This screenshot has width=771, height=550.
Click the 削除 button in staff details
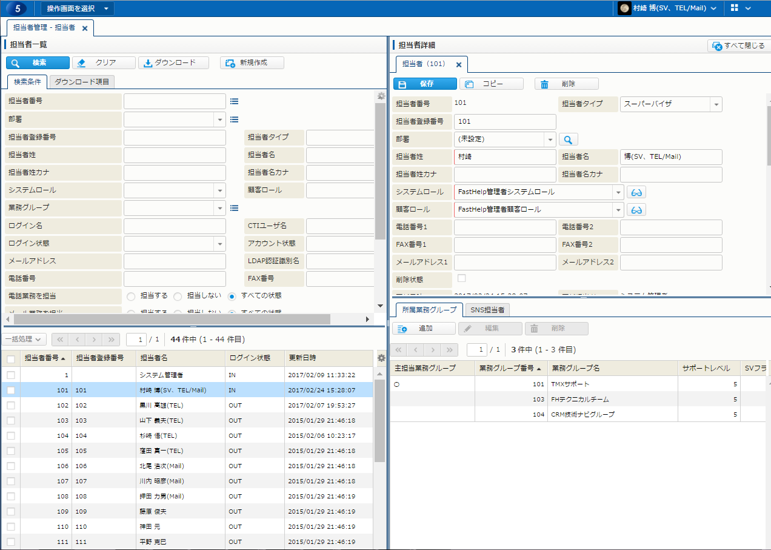point(566,84)
